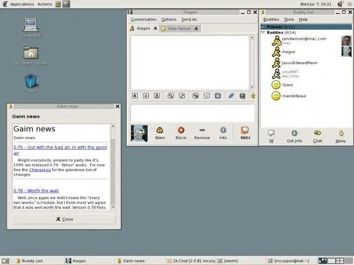Click Gaim news scrollbar down arrow
The image size is (354, 265).
click(x=113, y=207)
